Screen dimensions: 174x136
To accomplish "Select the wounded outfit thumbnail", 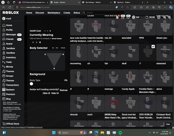I will click(130, 27).
